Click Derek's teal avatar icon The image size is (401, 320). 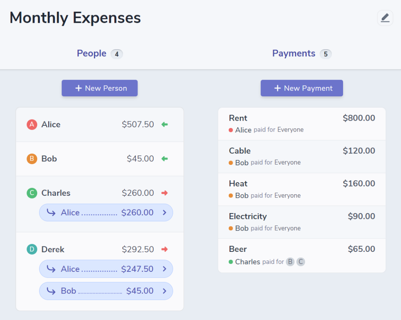pyautogui.click(x=31, y=249)
